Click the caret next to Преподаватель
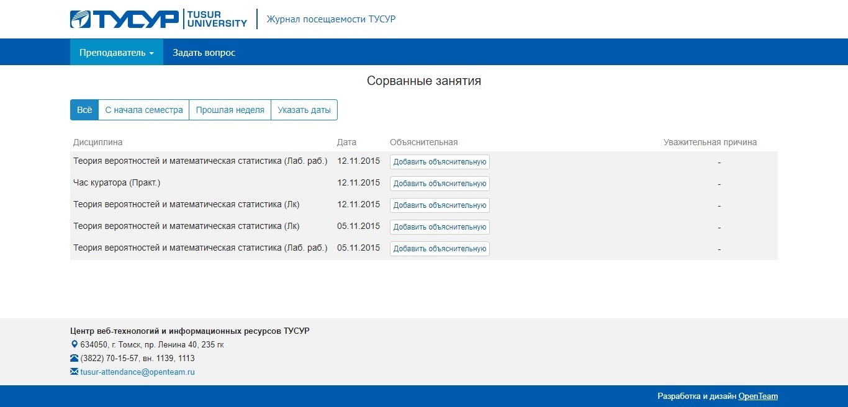 coord(151,53)
